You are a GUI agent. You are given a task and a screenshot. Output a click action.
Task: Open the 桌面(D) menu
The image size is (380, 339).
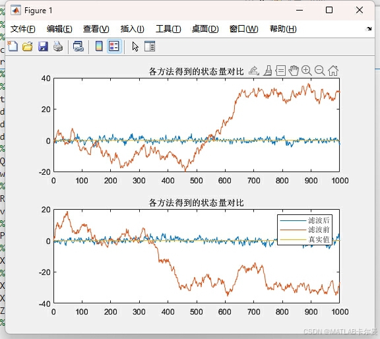tap(205, 29)
